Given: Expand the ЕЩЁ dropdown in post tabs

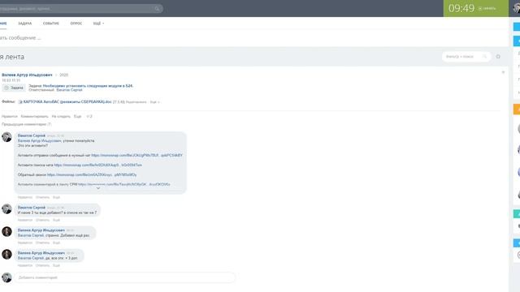Looking at the screenshot, I should pyautogui.click(x=98, y=24).
